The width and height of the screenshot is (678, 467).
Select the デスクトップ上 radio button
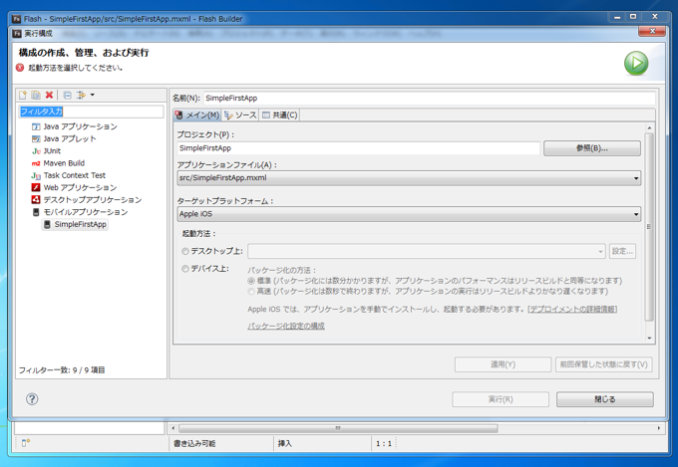(185, 251)
